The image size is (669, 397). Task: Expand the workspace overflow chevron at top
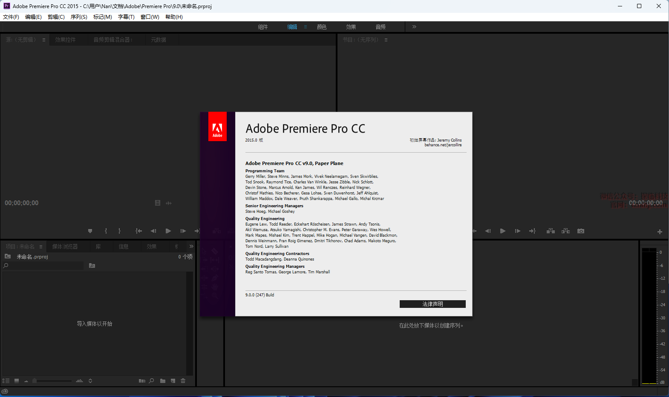click(x=414, y=27)
